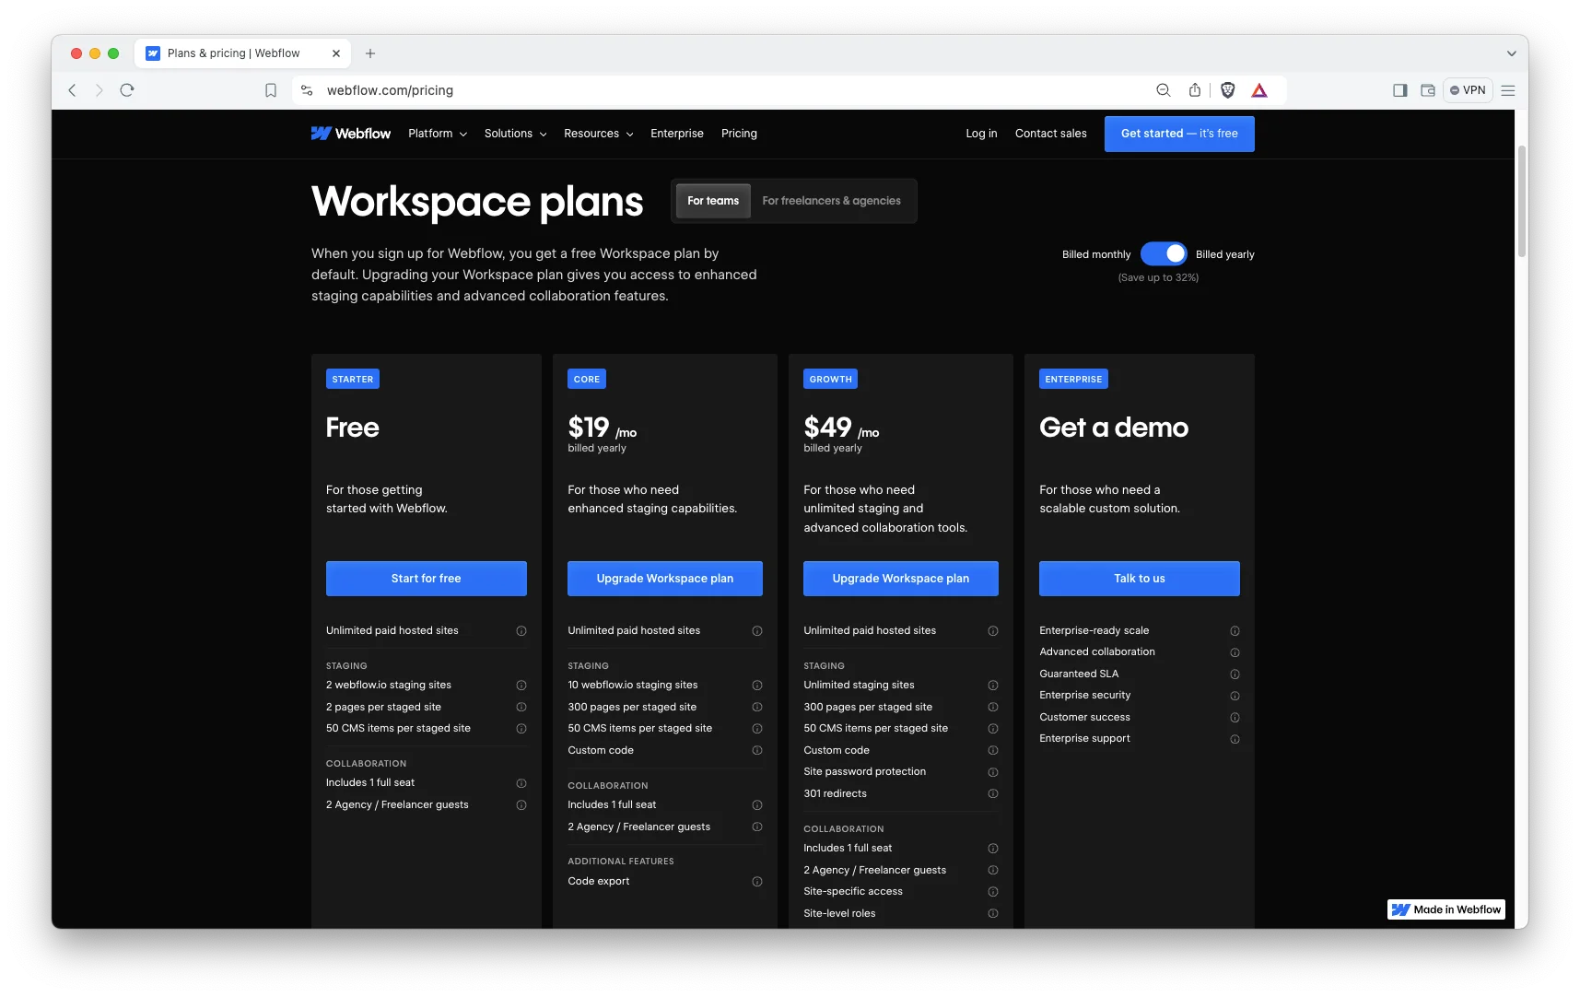Image resolution: width=1580 pixels, height=997 pixels.
Task: Expand the Solutions dropdown menu
Action: 515,134
